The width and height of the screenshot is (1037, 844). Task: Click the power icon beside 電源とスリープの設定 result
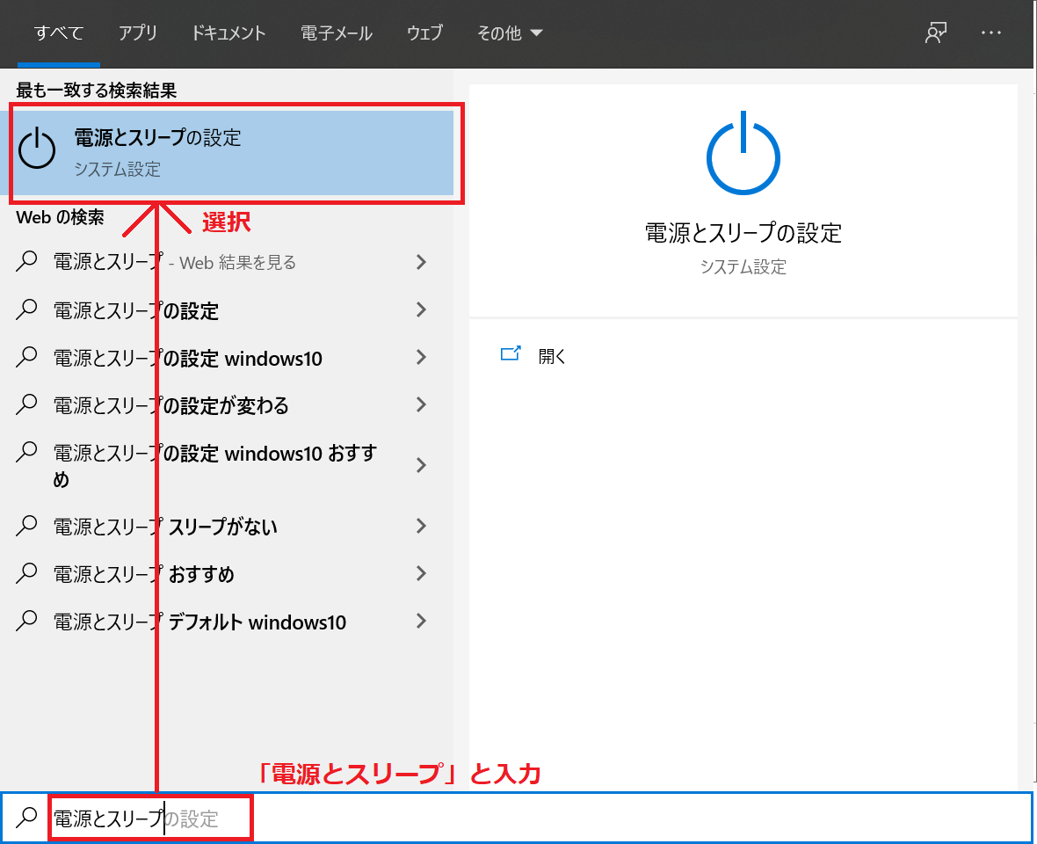pyautogui.click(x=37, y=150)
